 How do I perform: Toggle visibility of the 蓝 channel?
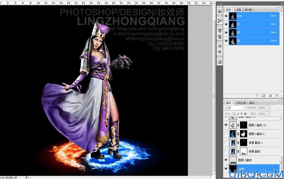click(226, 41)
